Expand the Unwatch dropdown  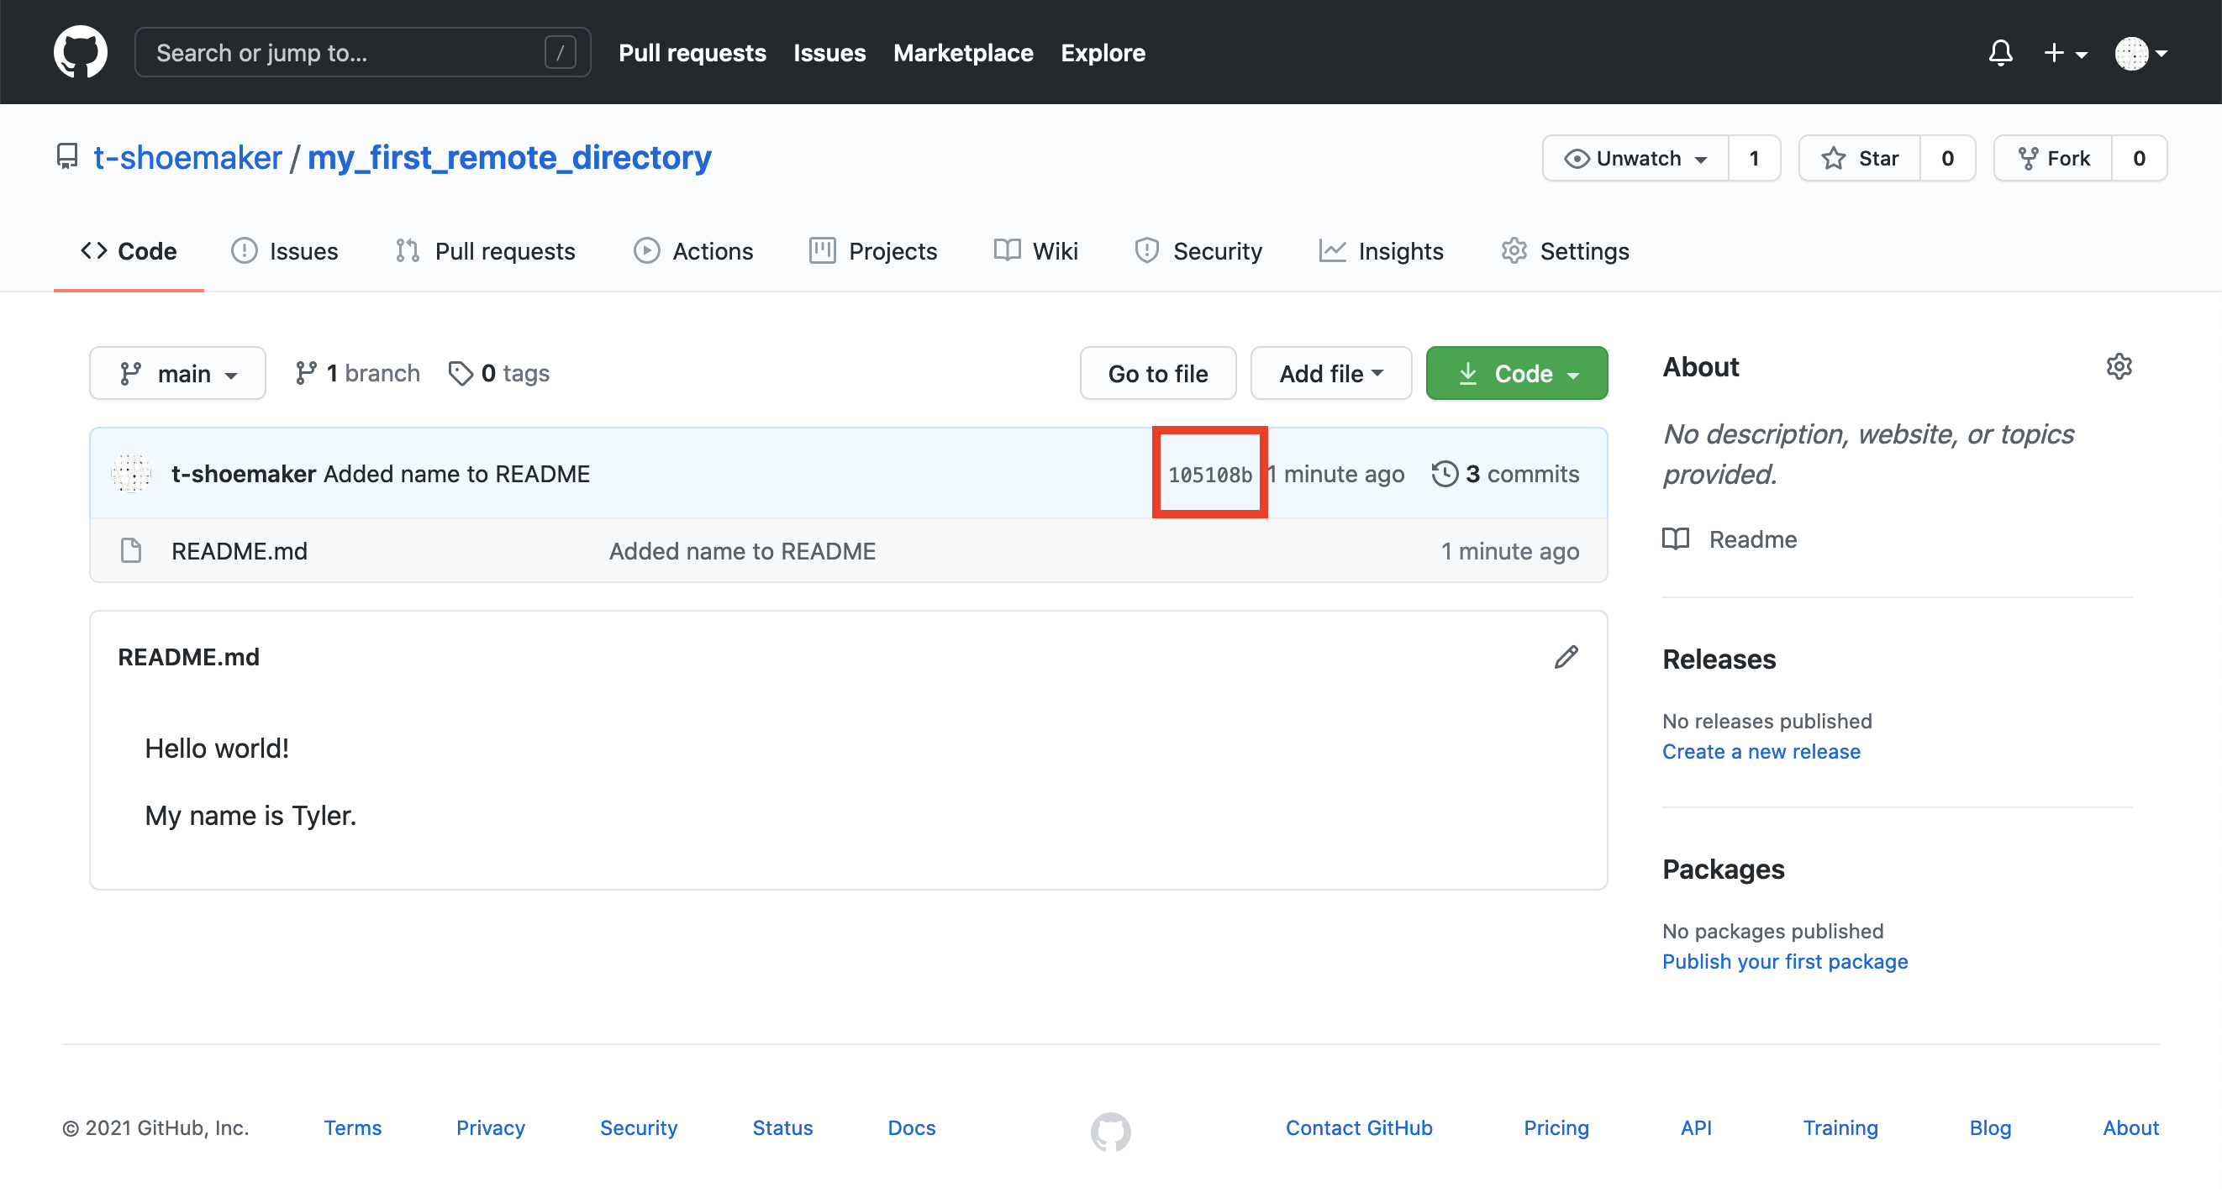(x=1635, y=159)
